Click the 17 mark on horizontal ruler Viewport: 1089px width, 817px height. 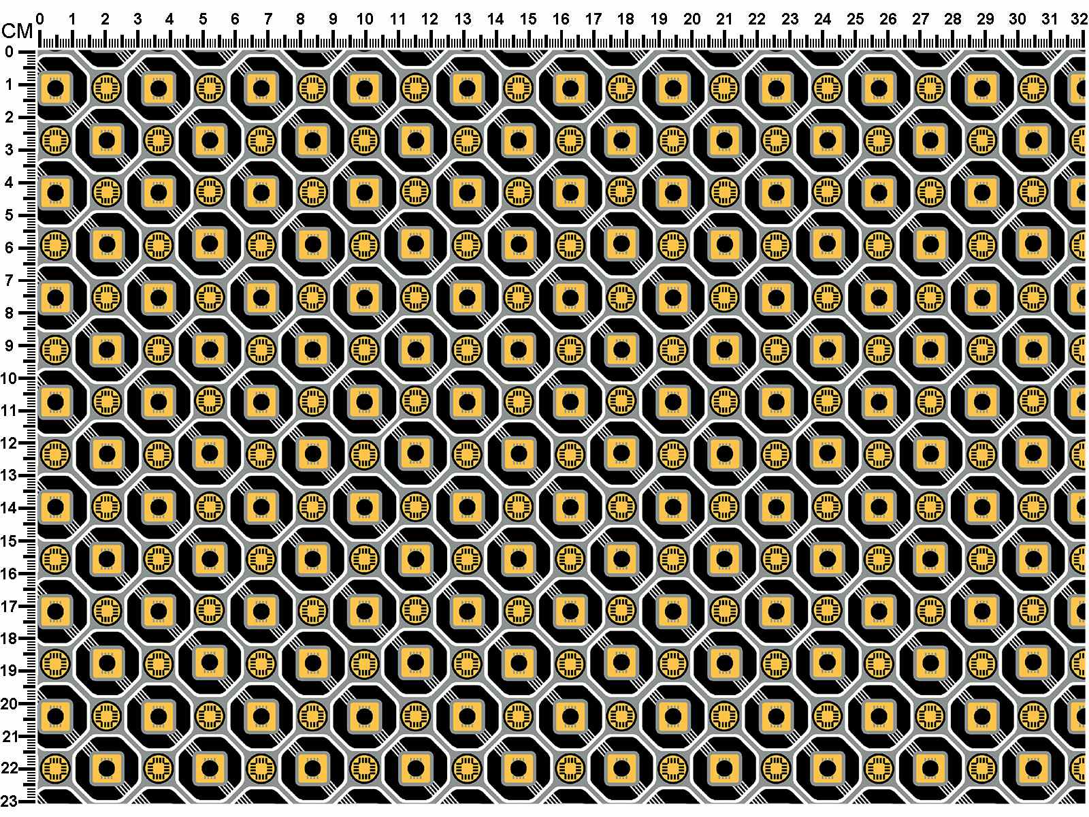point(594,20)
